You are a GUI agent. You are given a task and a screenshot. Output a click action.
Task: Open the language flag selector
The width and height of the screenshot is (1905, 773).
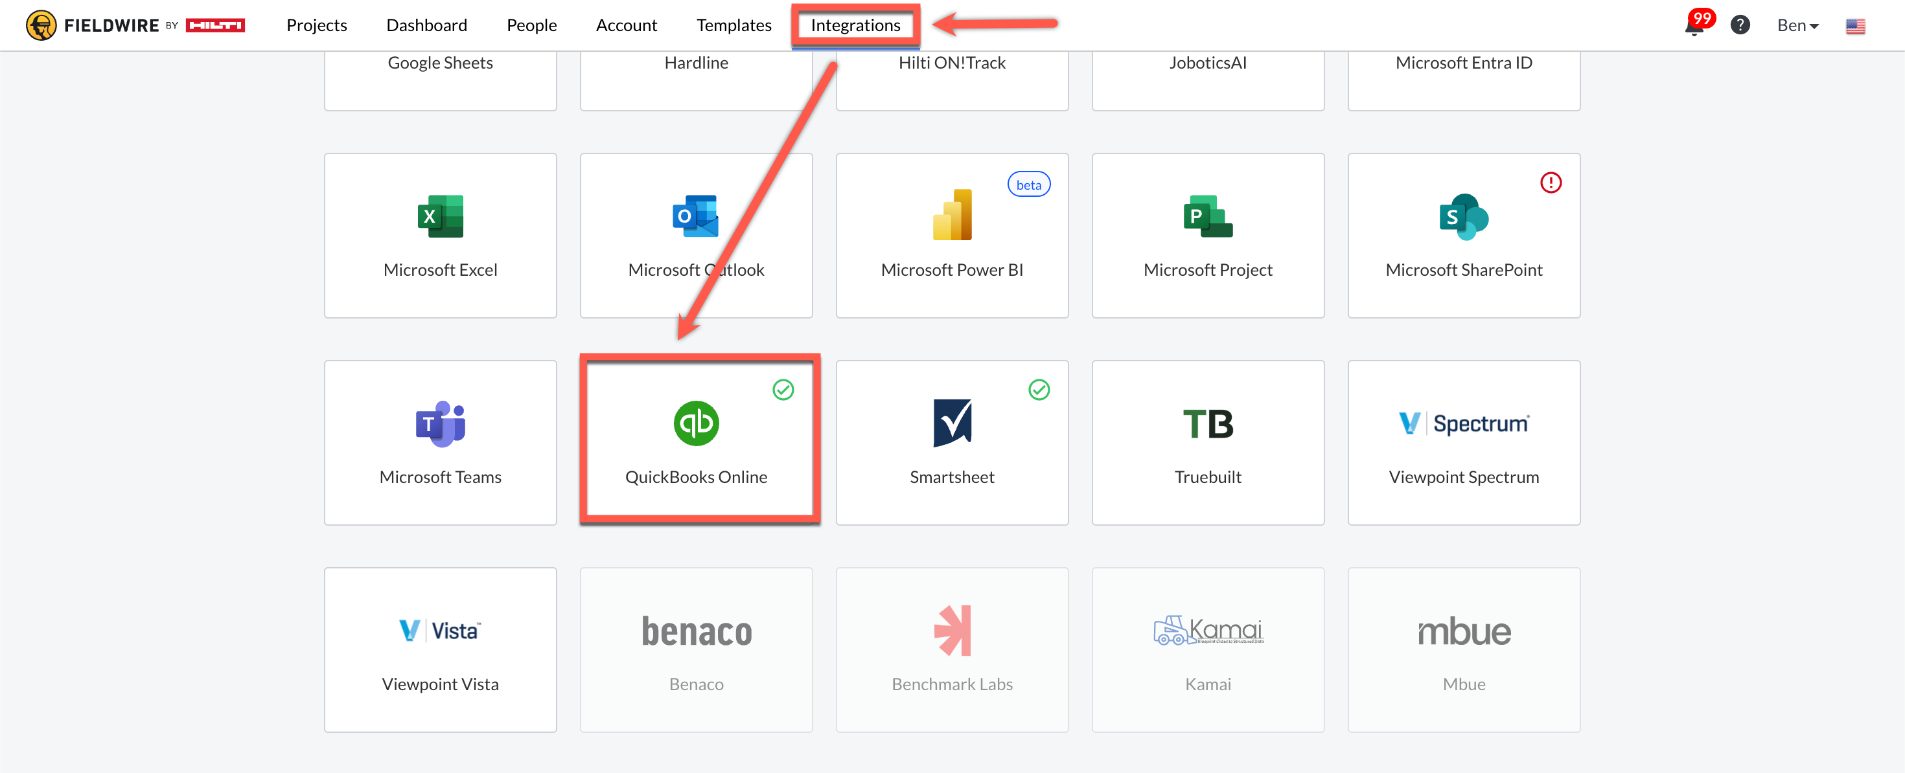(1854, 26)
